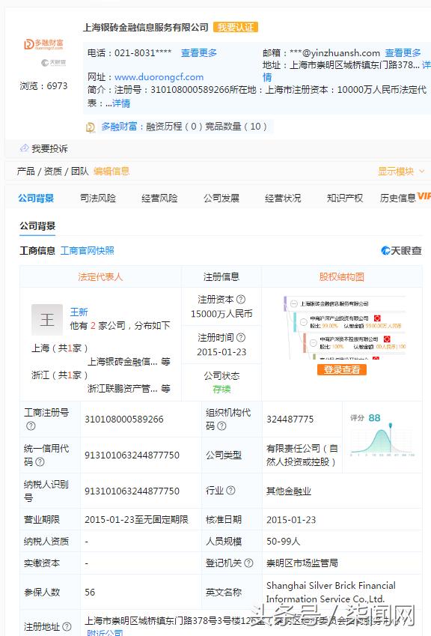The width and height of the screenshot is (431, 636).
Task: Click help icon beside 组织机构代码
Action: tap(221, 426)
